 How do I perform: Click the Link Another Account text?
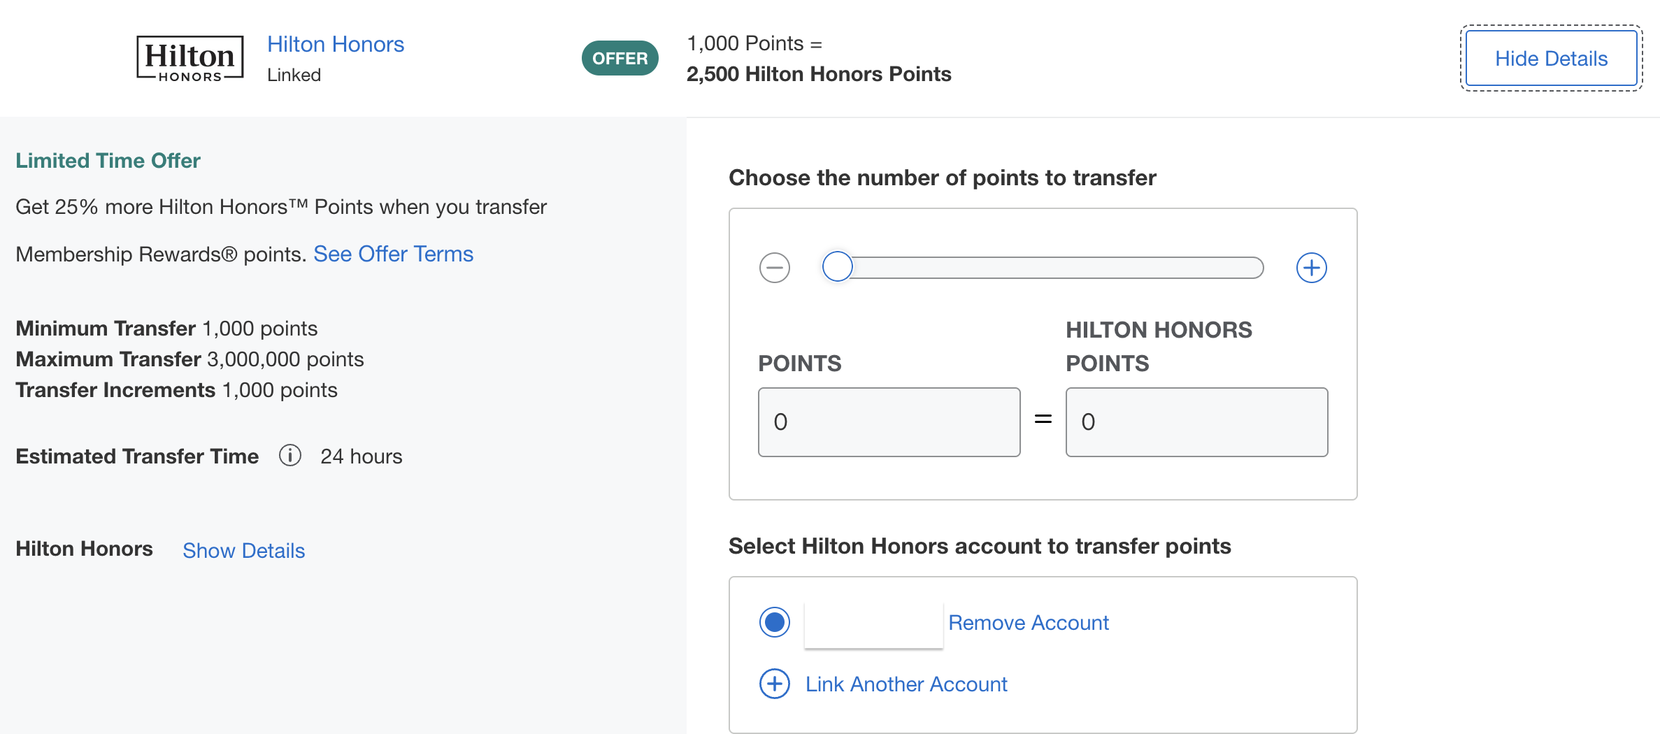[906, 684]
